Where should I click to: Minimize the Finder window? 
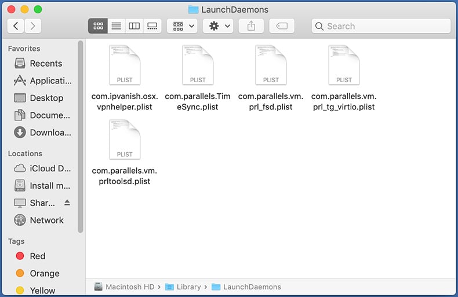[24, 9]
